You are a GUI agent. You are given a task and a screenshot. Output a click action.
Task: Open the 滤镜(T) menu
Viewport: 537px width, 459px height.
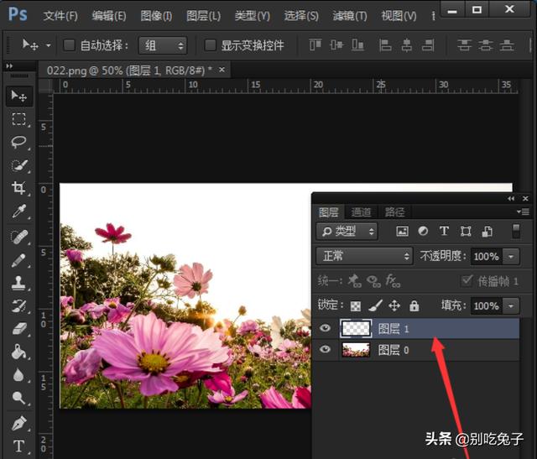[349, 15]
